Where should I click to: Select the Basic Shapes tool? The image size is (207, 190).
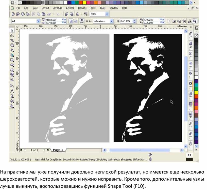coord(12,75)
